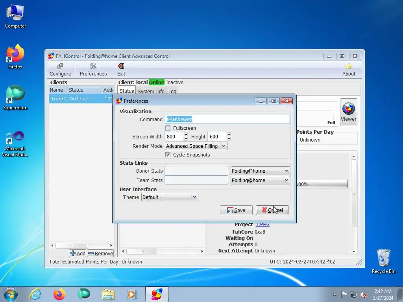Screen dimensions: 403x302
Task: Open Preferences in FAHControl toolbar
Action: [x=93, y=70]
